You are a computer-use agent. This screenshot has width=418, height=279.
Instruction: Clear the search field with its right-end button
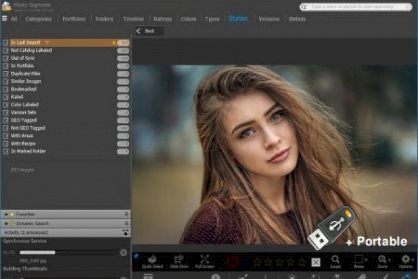pos(408,6)
